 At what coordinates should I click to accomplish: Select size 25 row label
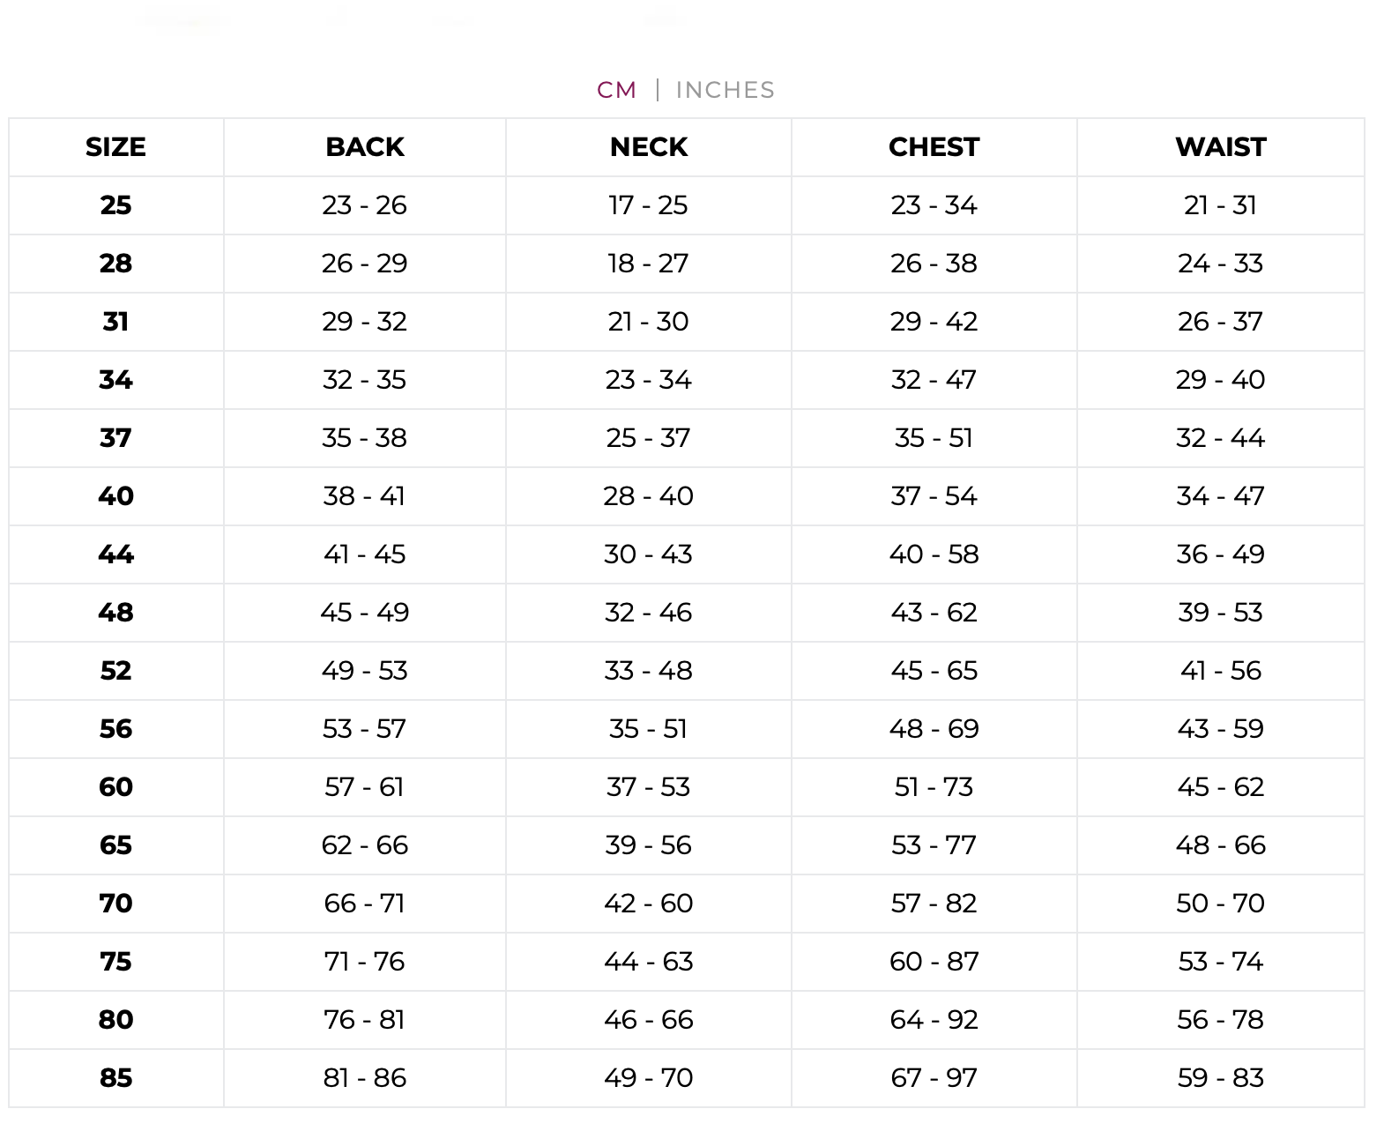pyautogui.click(x=115, y=205)
